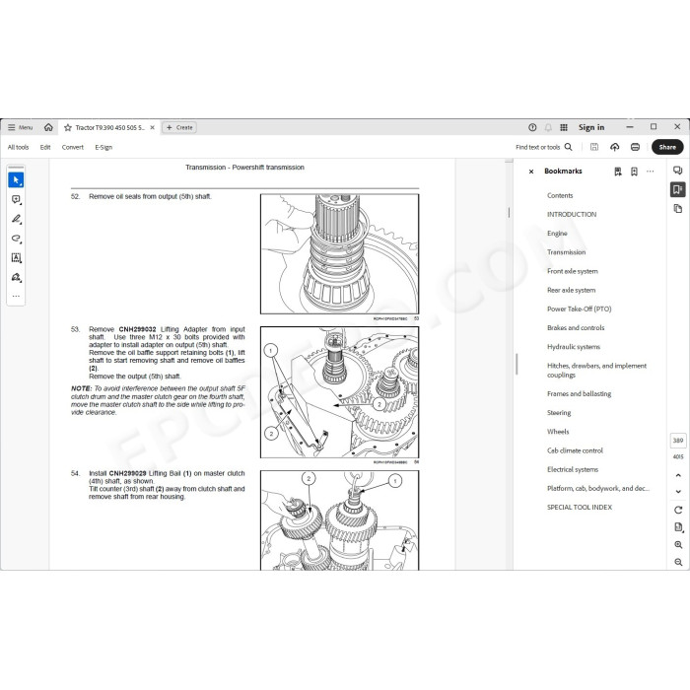
Task: Jump to the Cab climate control bookmark
Action: tap(575, 450)
